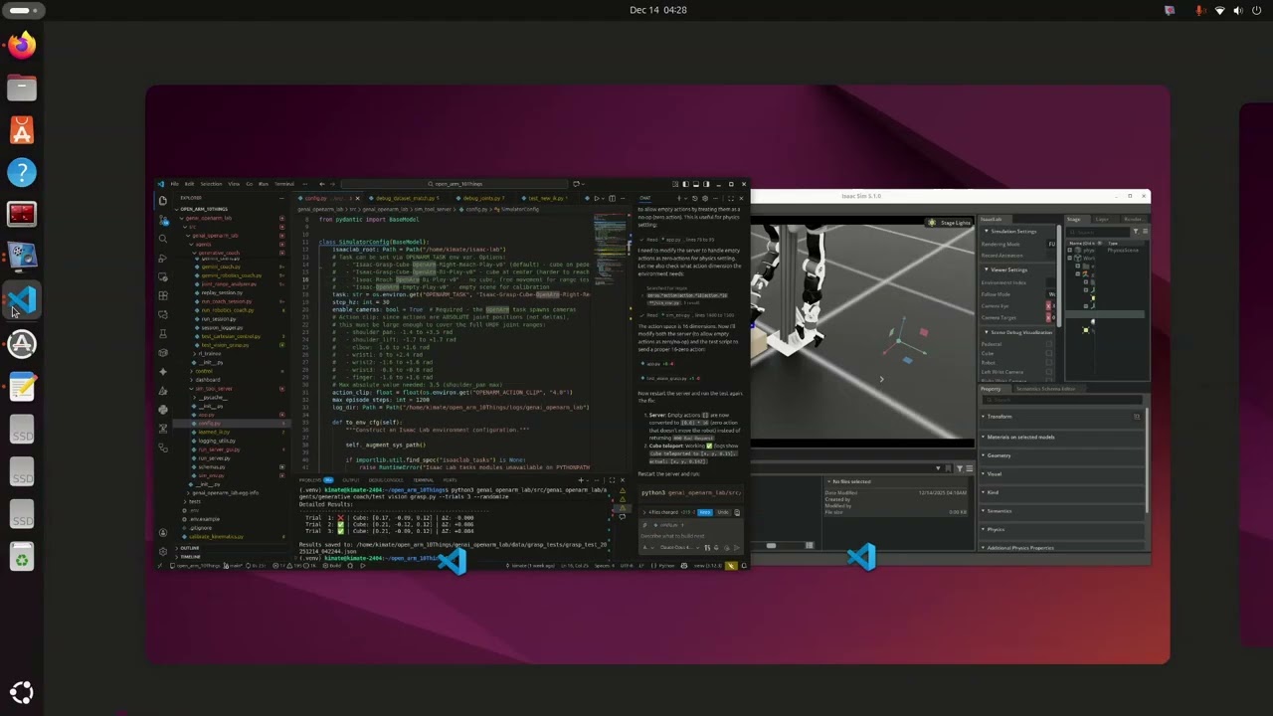This screenshot has height=716, width=1273.
Task: Open the Python icon in VS Code activity bar
Action: click(x=163, y=410)
